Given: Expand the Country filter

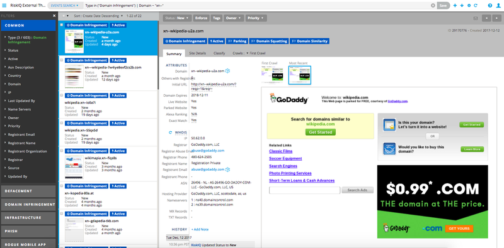Looking at the screenshot, I should pos(13,76).
